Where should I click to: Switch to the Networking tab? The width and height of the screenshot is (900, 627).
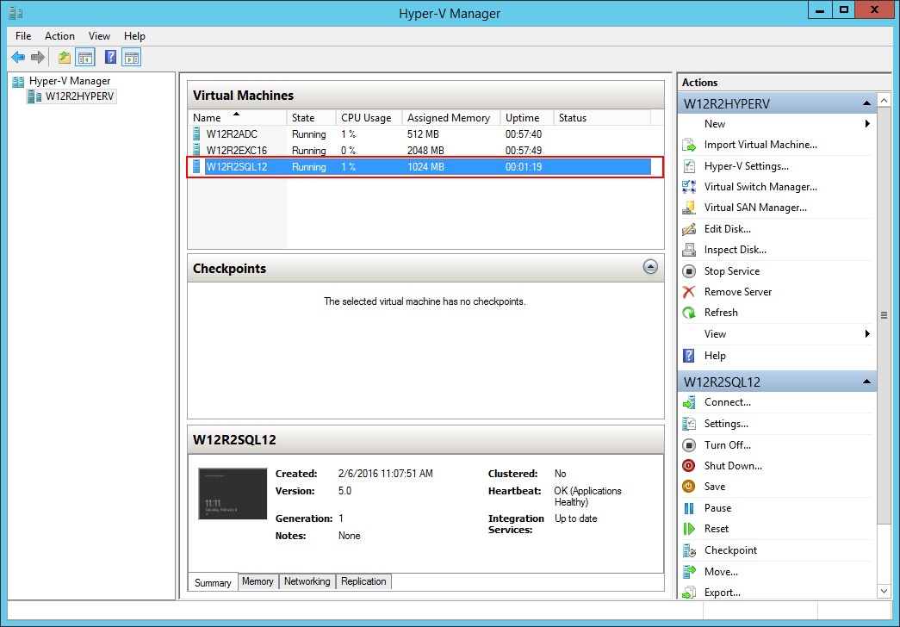[x=307, y=582]
